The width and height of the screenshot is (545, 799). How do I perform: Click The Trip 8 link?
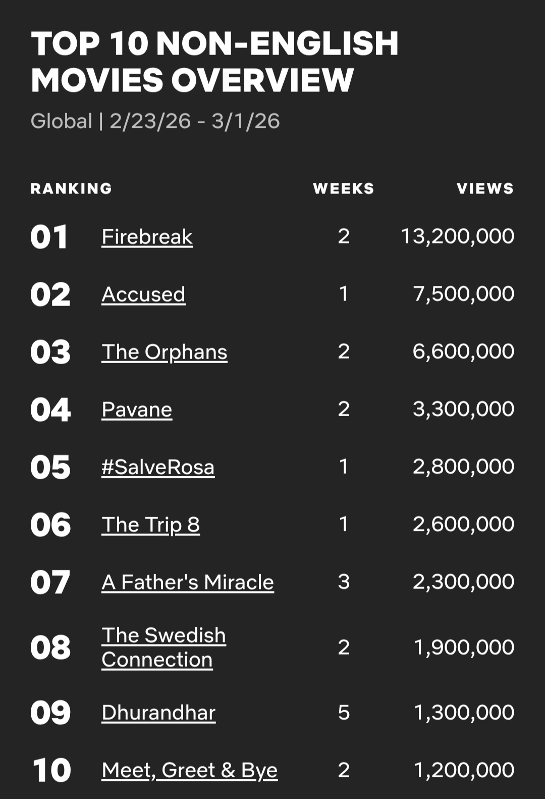click(150, 525)
